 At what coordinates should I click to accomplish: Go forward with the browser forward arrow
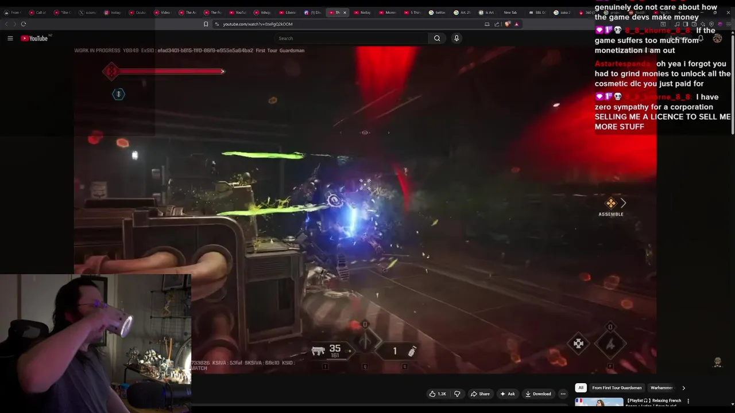pyautogui.click(x=14, y=24)
